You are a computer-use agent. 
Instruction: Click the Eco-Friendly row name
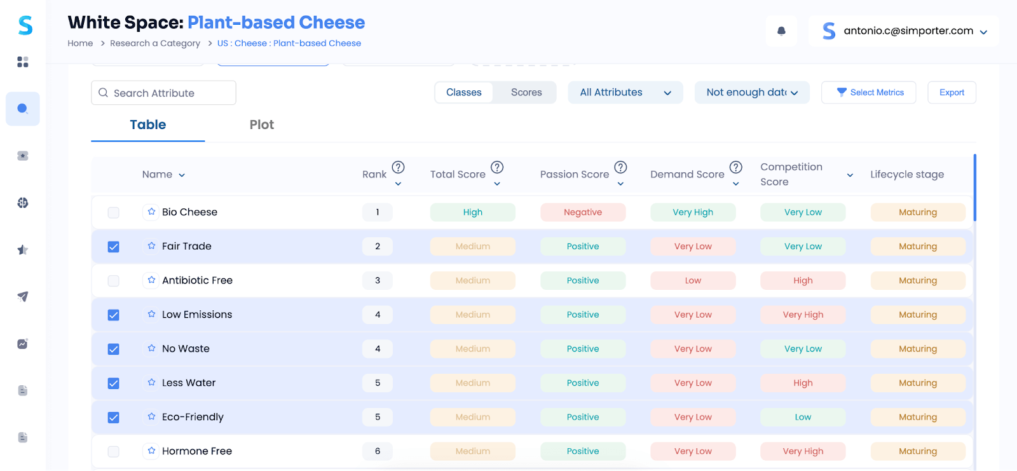point(193,417)
